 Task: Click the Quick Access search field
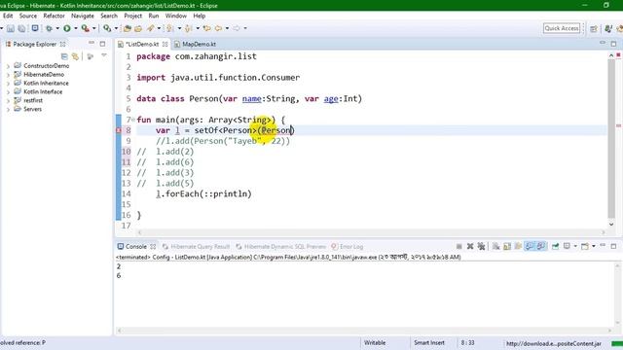[562, 28]
